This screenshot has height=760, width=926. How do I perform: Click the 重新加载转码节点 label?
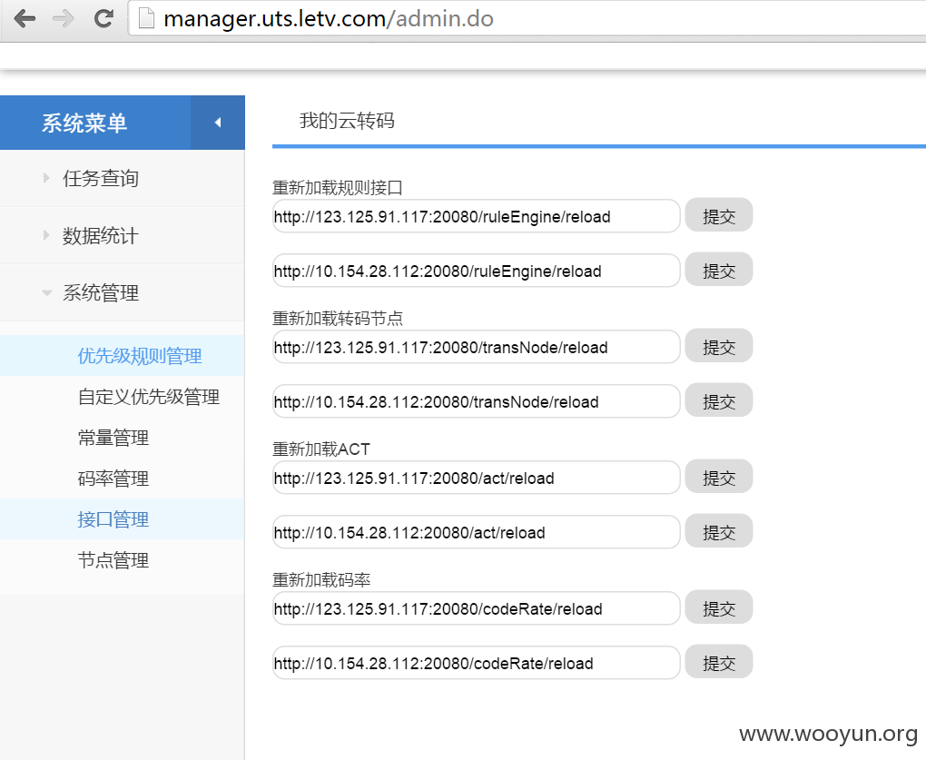[338, 319]
